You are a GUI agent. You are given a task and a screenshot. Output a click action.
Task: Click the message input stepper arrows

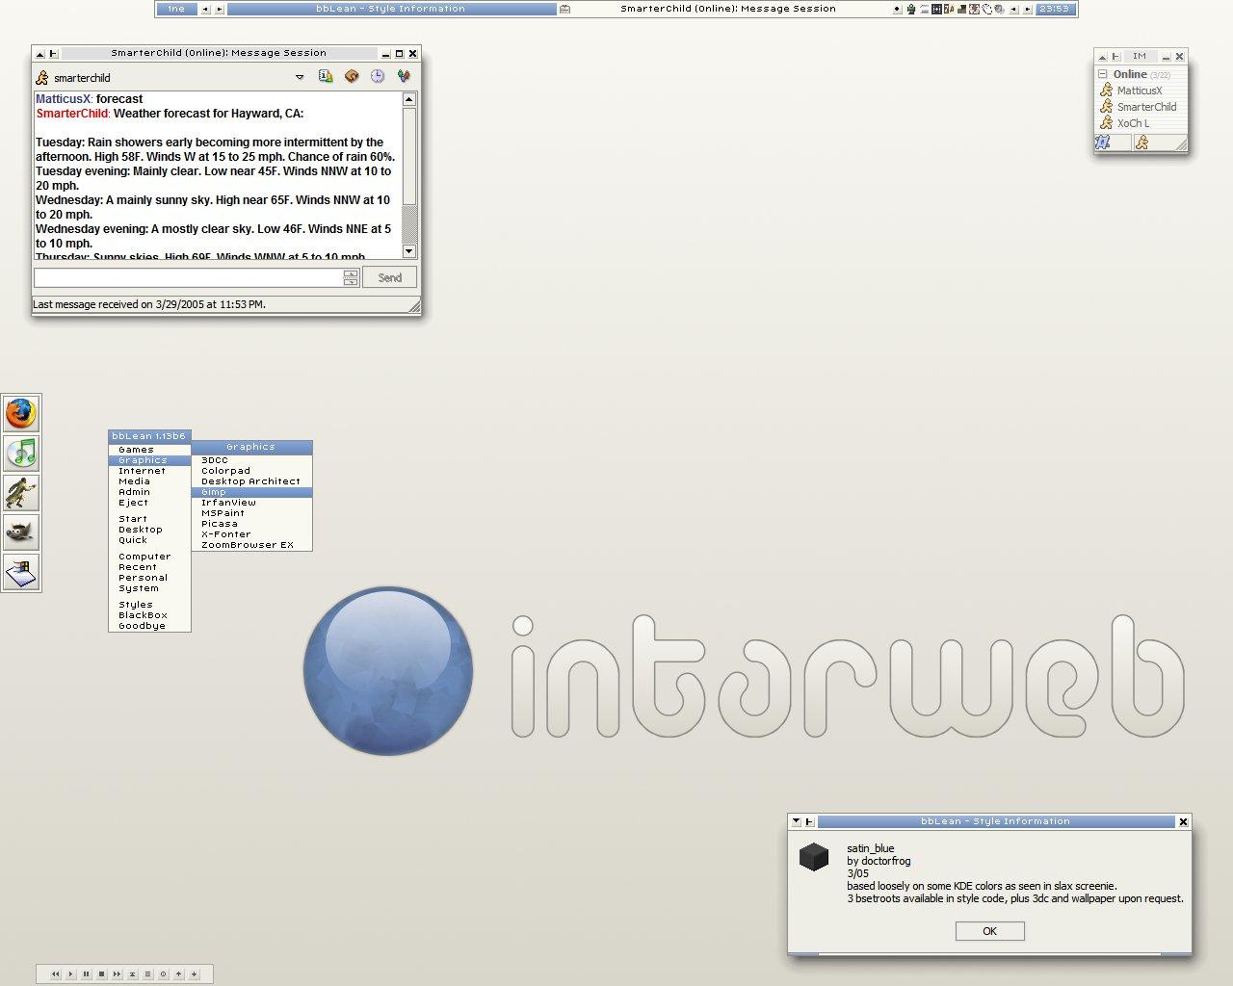(x=351, y=277)
